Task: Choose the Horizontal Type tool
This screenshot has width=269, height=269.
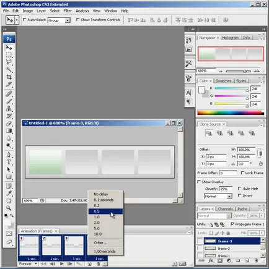Action: (9, 162)
